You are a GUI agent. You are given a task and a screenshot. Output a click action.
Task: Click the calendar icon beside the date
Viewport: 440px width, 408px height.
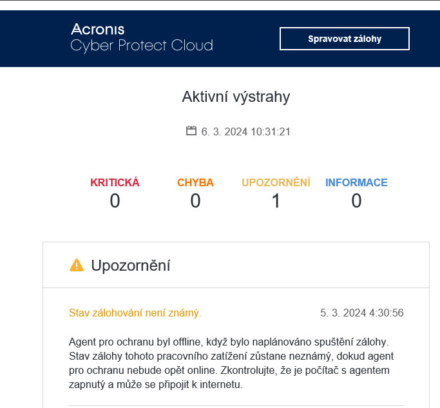(x=191, y=131)
